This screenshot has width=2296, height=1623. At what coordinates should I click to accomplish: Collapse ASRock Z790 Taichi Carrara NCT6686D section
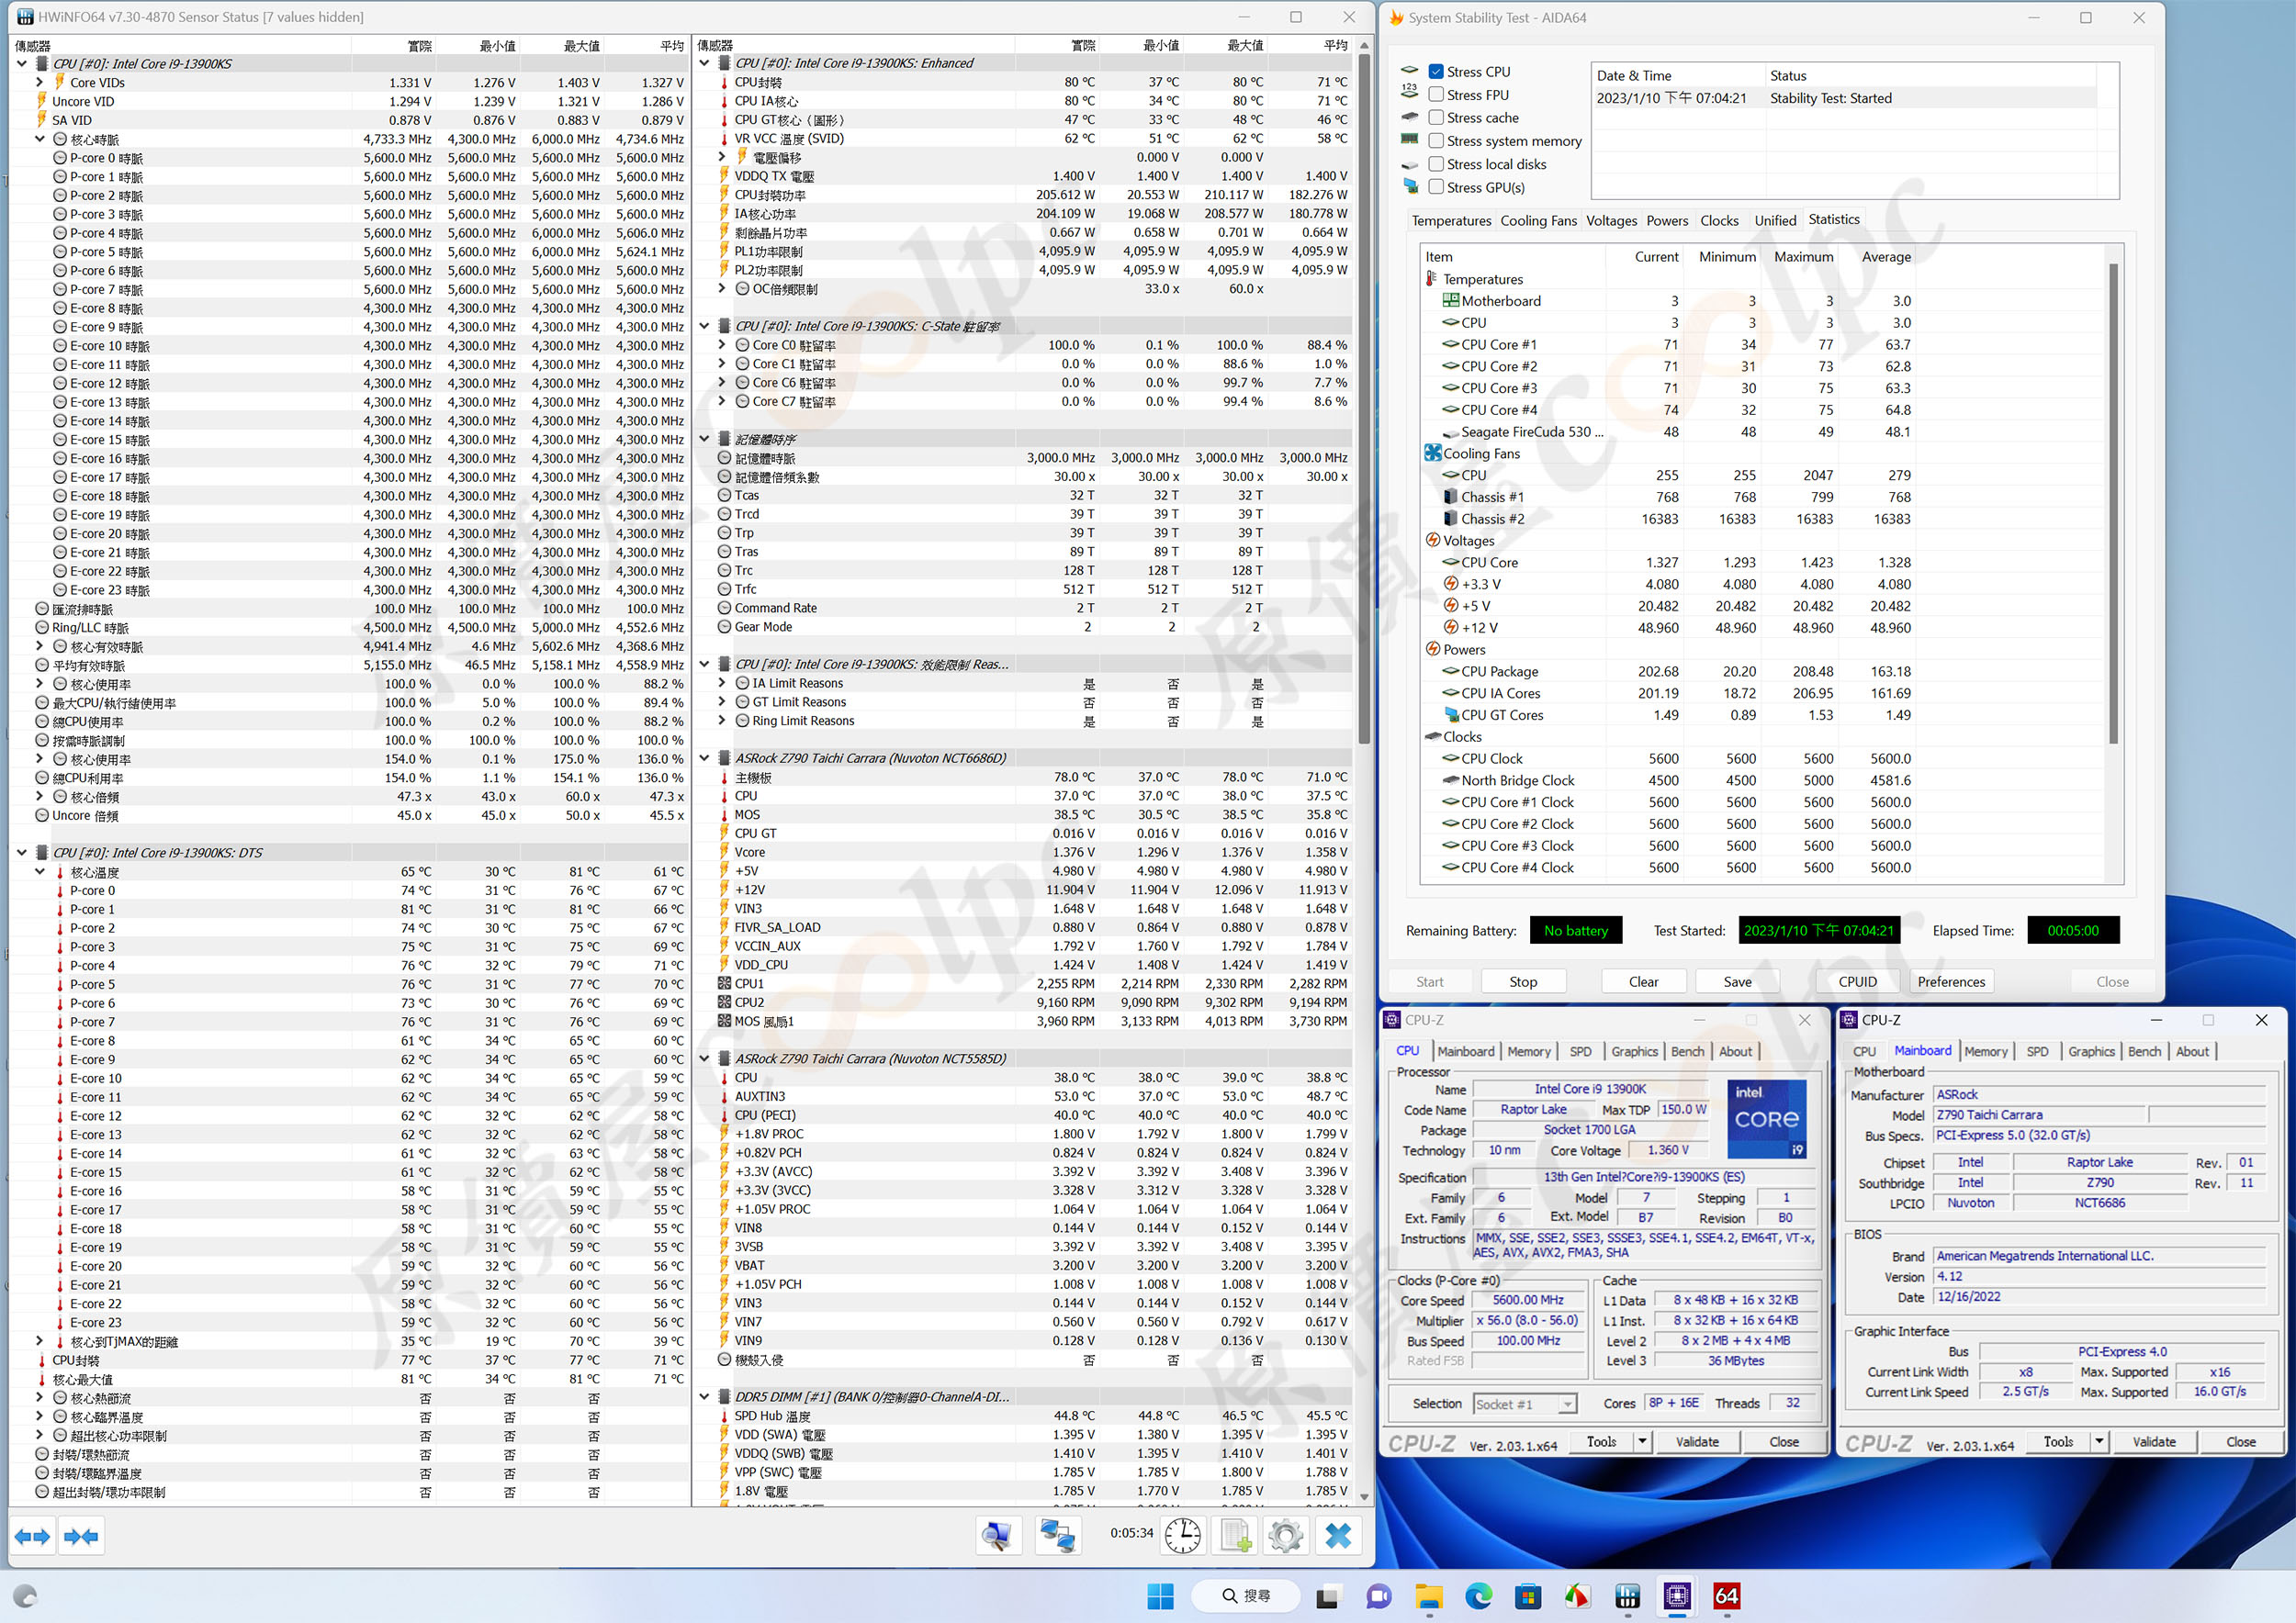click(704, 758)
